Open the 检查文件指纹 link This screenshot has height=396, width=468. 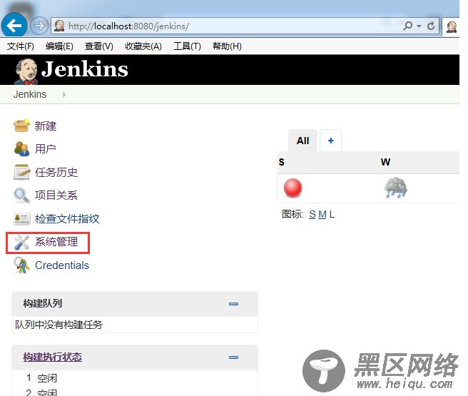coord(67,218)
